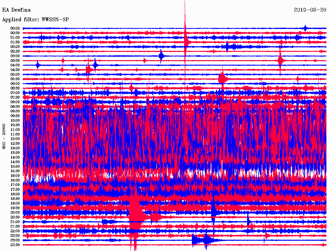Click the time label '12:30'
This screenshot has height=251, width=329.
[x=15, y=144]
